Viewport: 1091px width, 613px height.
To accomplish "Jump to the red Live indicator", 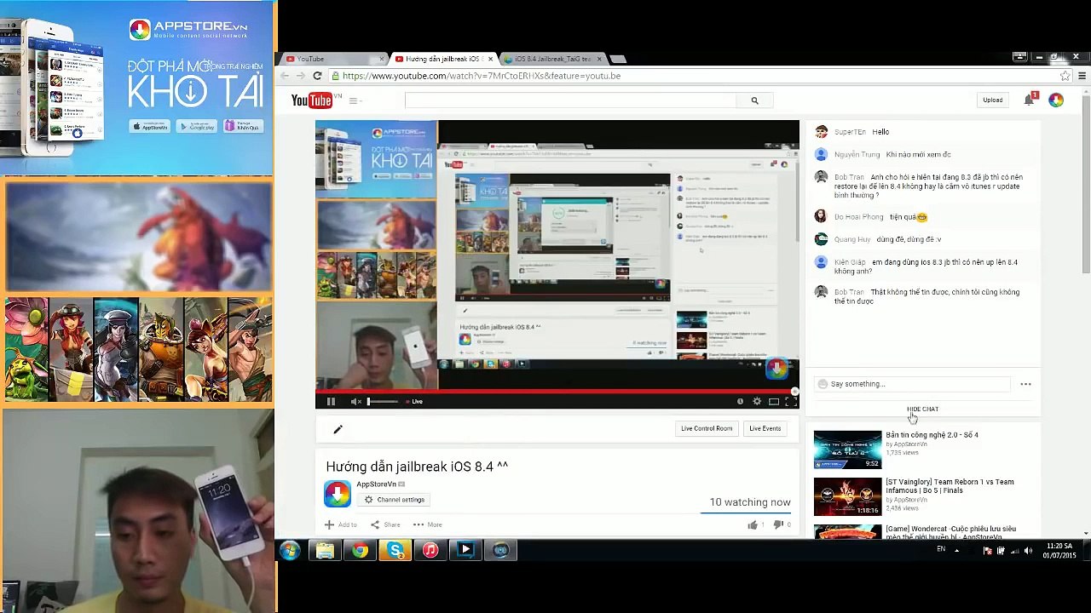I will pos(414,401).
